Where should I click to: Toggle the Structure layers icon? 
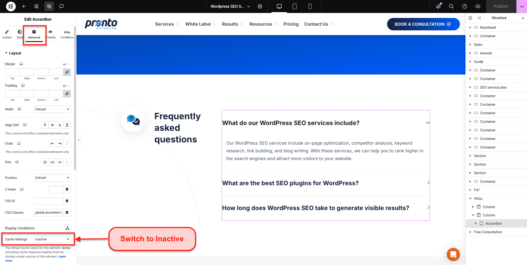coord(49,6)
